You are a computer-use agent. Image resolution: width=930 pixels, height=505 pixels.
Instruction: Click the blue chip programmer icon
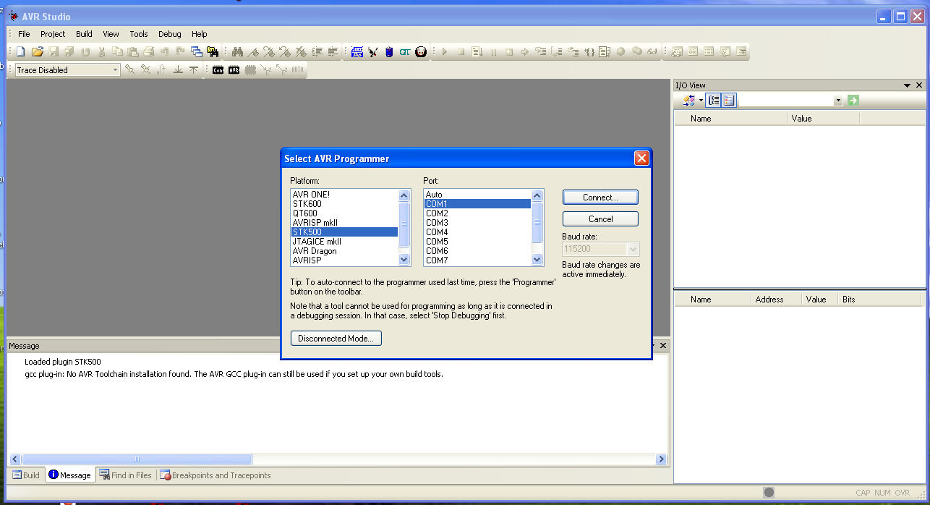(x=357, y=51)
